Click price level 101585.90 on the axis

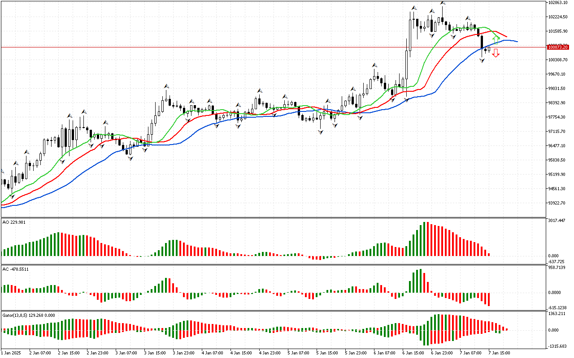point(558,31)
